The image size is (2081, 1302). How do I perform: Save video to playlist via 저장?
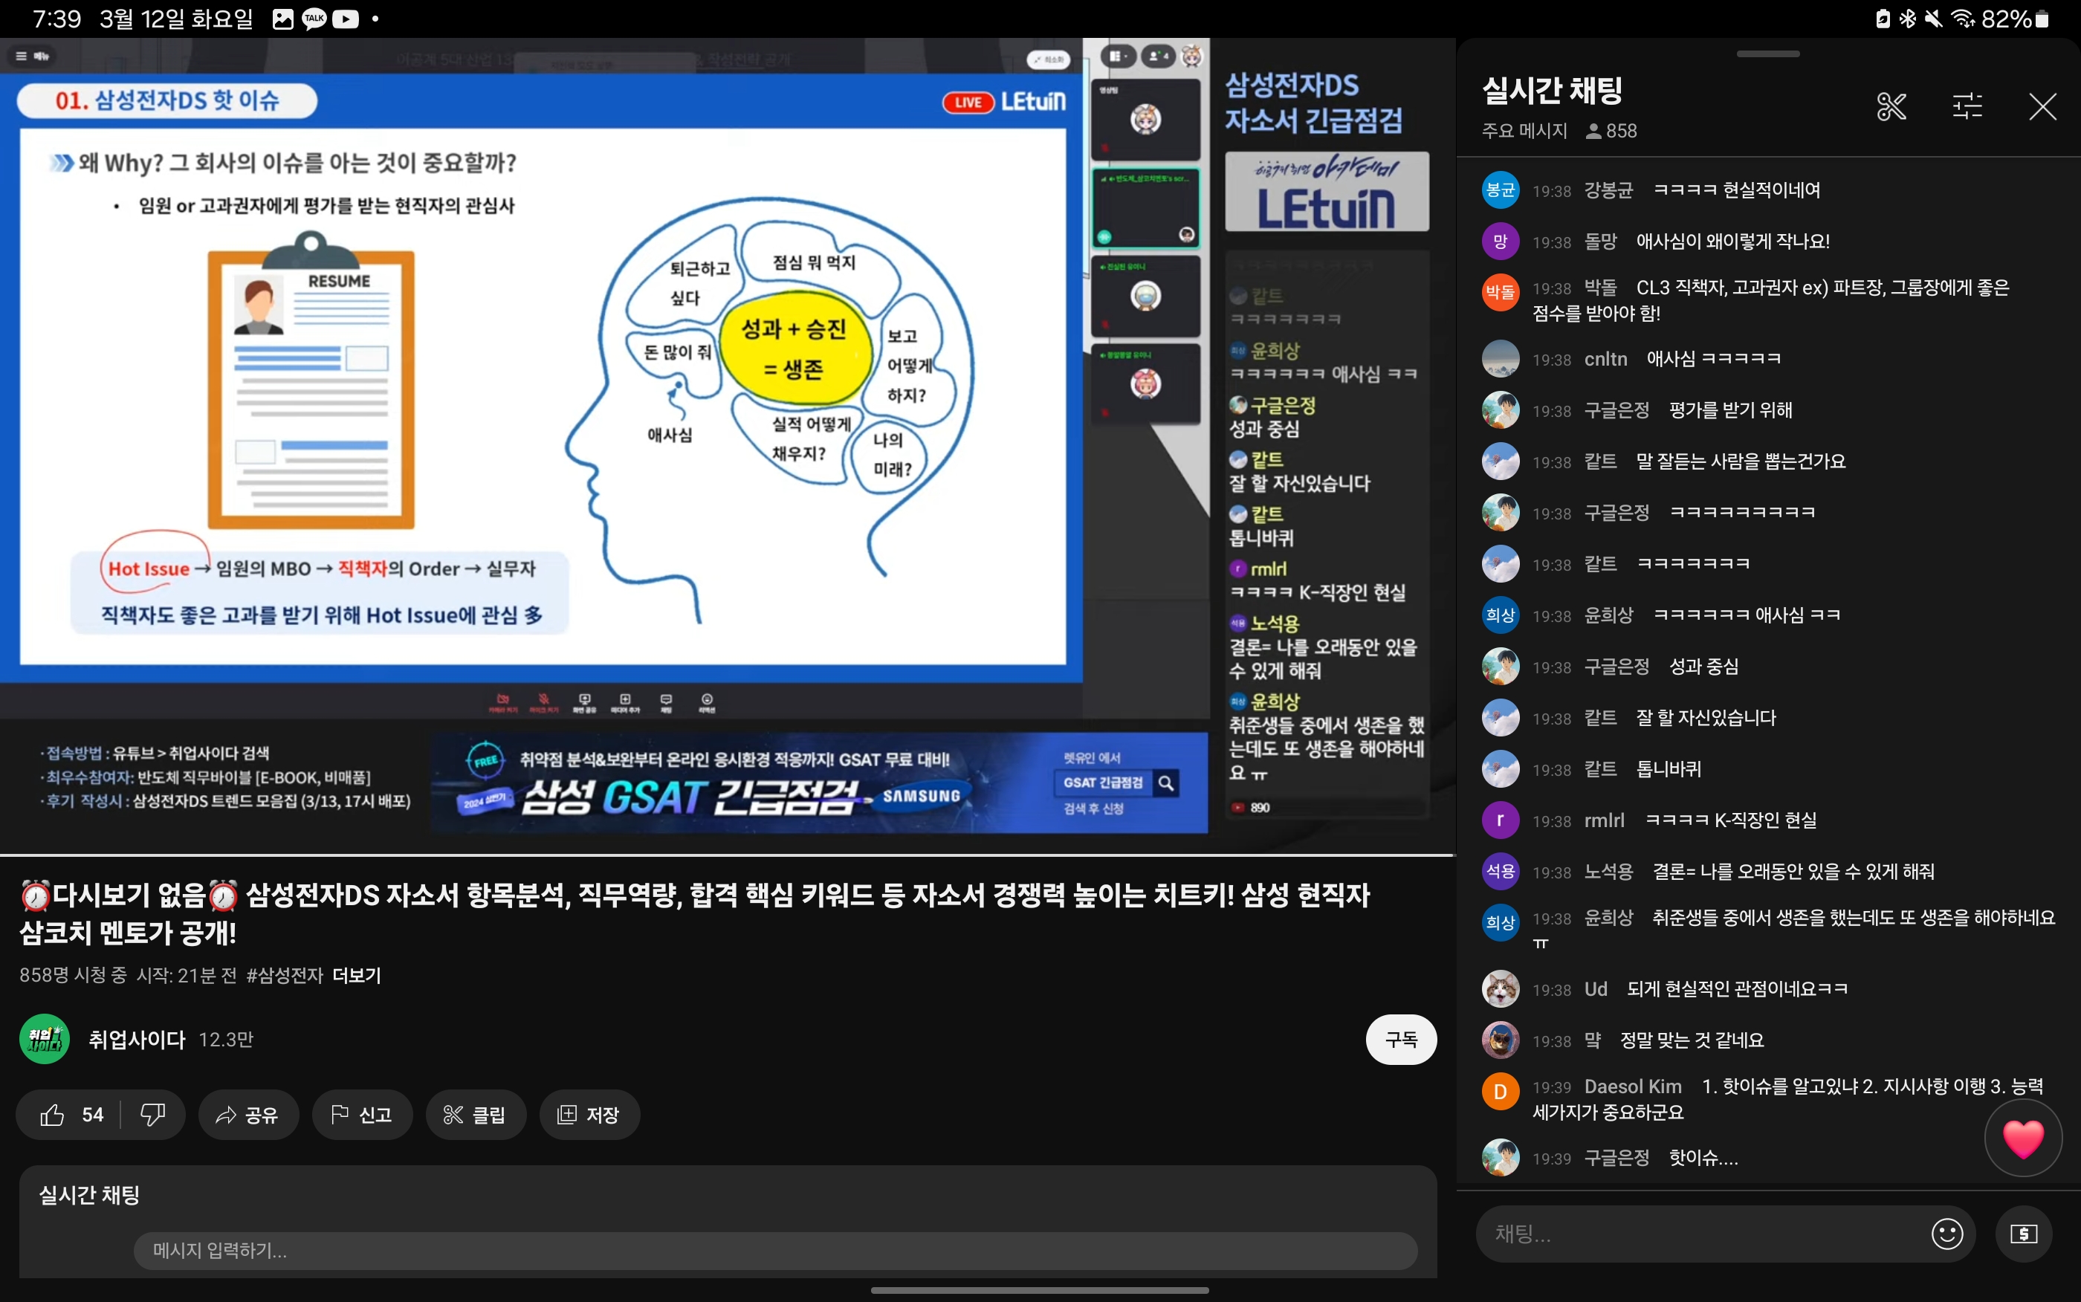click(589, 1115)
